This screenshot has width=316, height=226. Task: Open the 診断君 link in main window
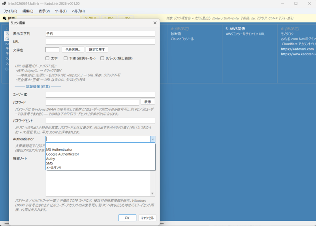click(176, 34)
